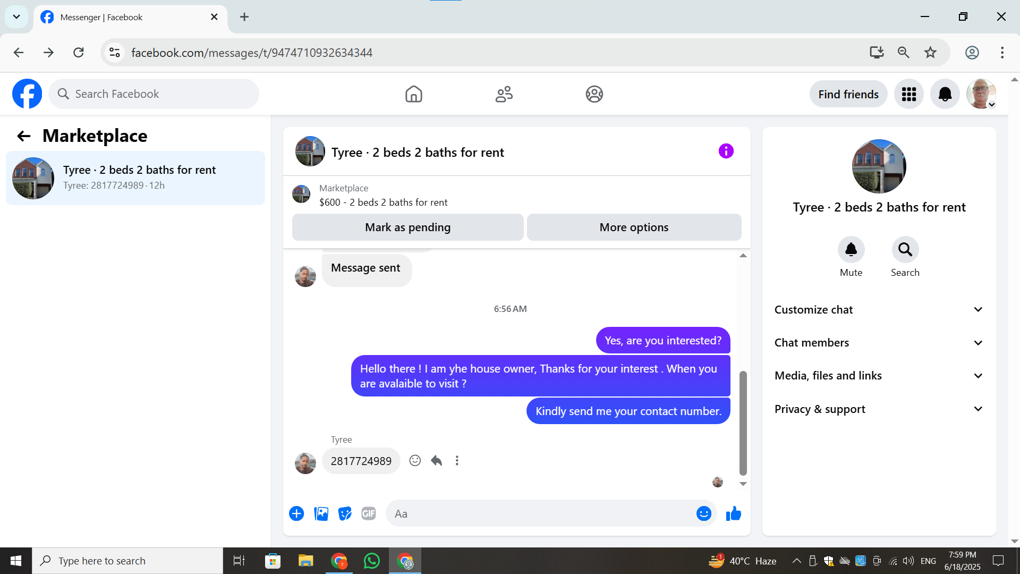Open WhatsApp from the taskbar
The image size is (1020, 574).
click(372, 561)
